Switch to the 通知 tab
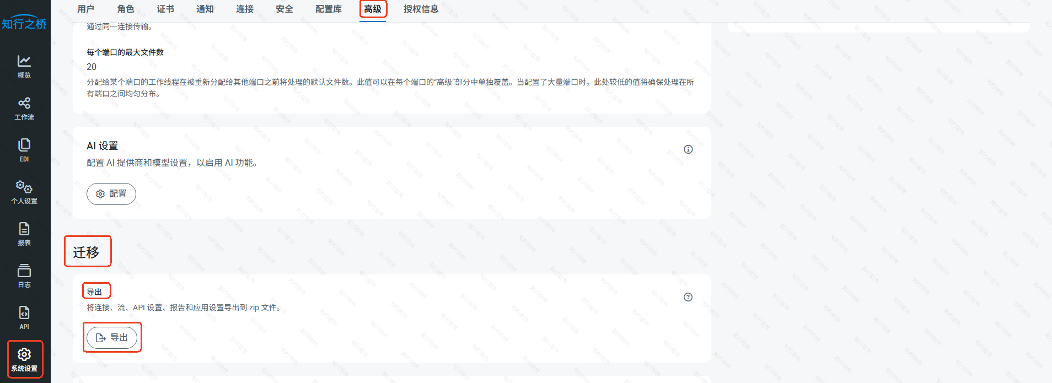Screen dimensions: 1052x383 pyautogui.click(x=205, y=9)
